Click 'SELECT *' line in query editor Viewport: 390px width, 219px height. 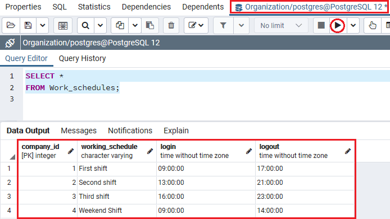[x=44, y=76]
